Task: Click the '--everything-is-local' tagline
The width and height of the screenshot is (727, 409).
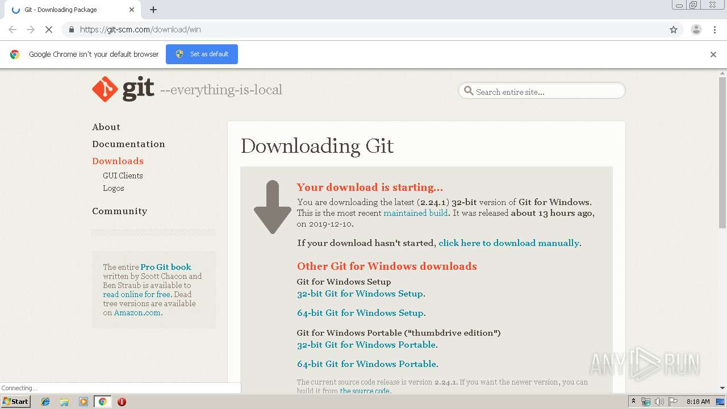Action: (221, 90)
